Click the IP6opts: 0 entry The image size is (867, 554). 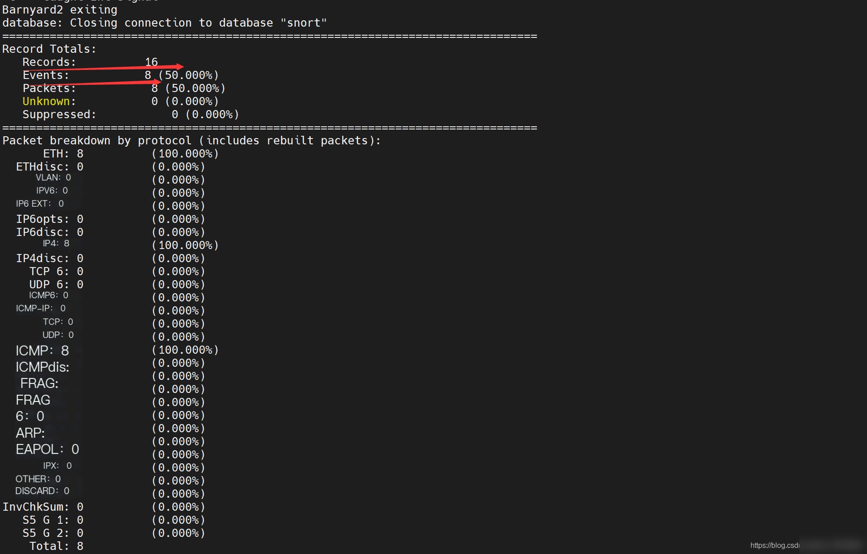(50, 219)
